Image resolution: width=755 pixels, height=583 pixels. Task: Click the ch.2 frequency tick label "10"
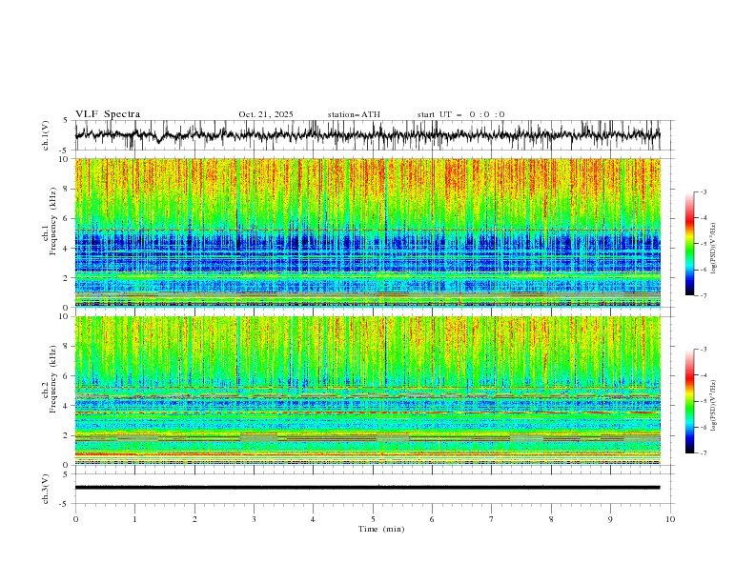pos(64,317)
